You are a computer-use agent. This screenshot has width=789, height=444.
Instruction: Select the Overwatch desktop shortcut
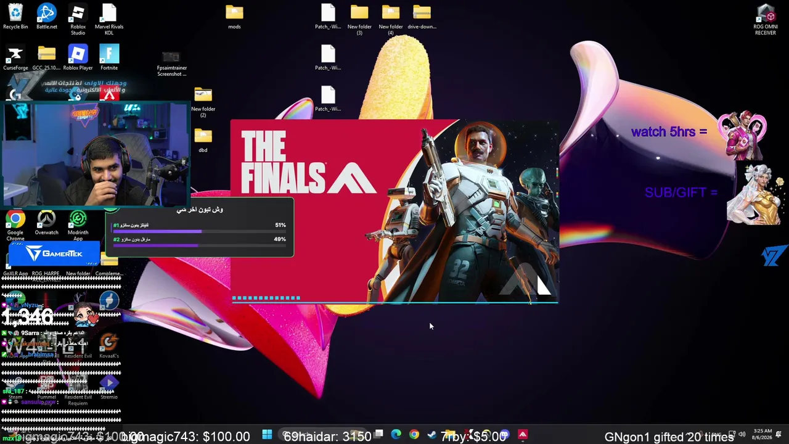[47, 223]
